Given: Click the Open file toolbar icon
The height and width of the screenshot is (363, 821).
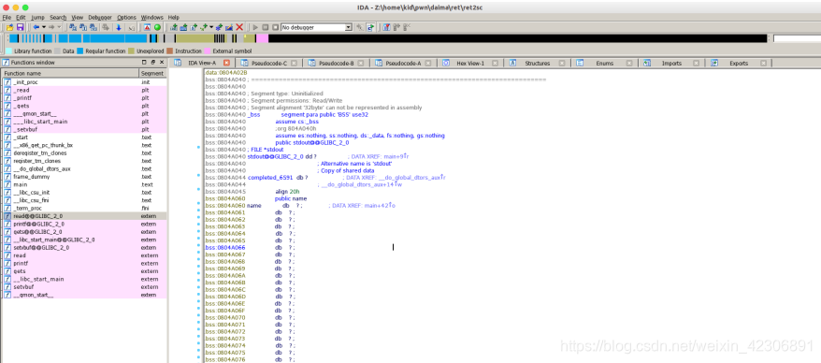Looking at the screenshot, I should pyautogui.click(x=10, y=27).
